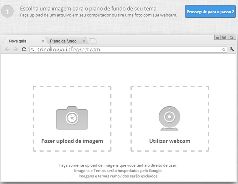Focus the address bar input field
The height and width of the screenshot is (184, 238).
tap(128, 50)
